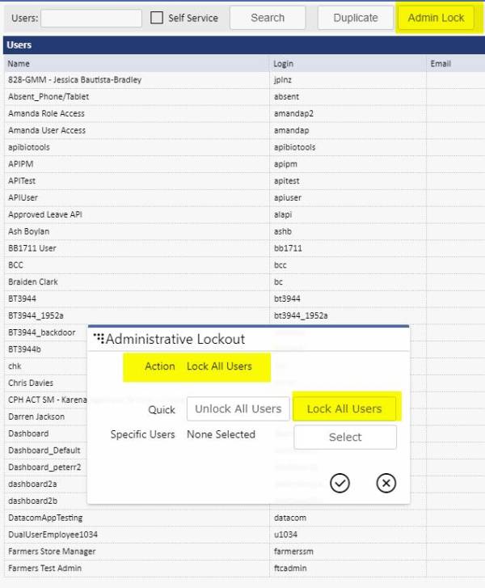Confirm lockout with the checkmark icon
This screenshot has width=485, height=588.
[340, 483]
